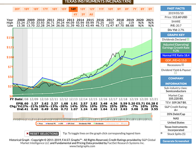Viewport: 196px width, 148px height.
Task: Open the FactSet Research Systems link
Action: tap(126, 143)
